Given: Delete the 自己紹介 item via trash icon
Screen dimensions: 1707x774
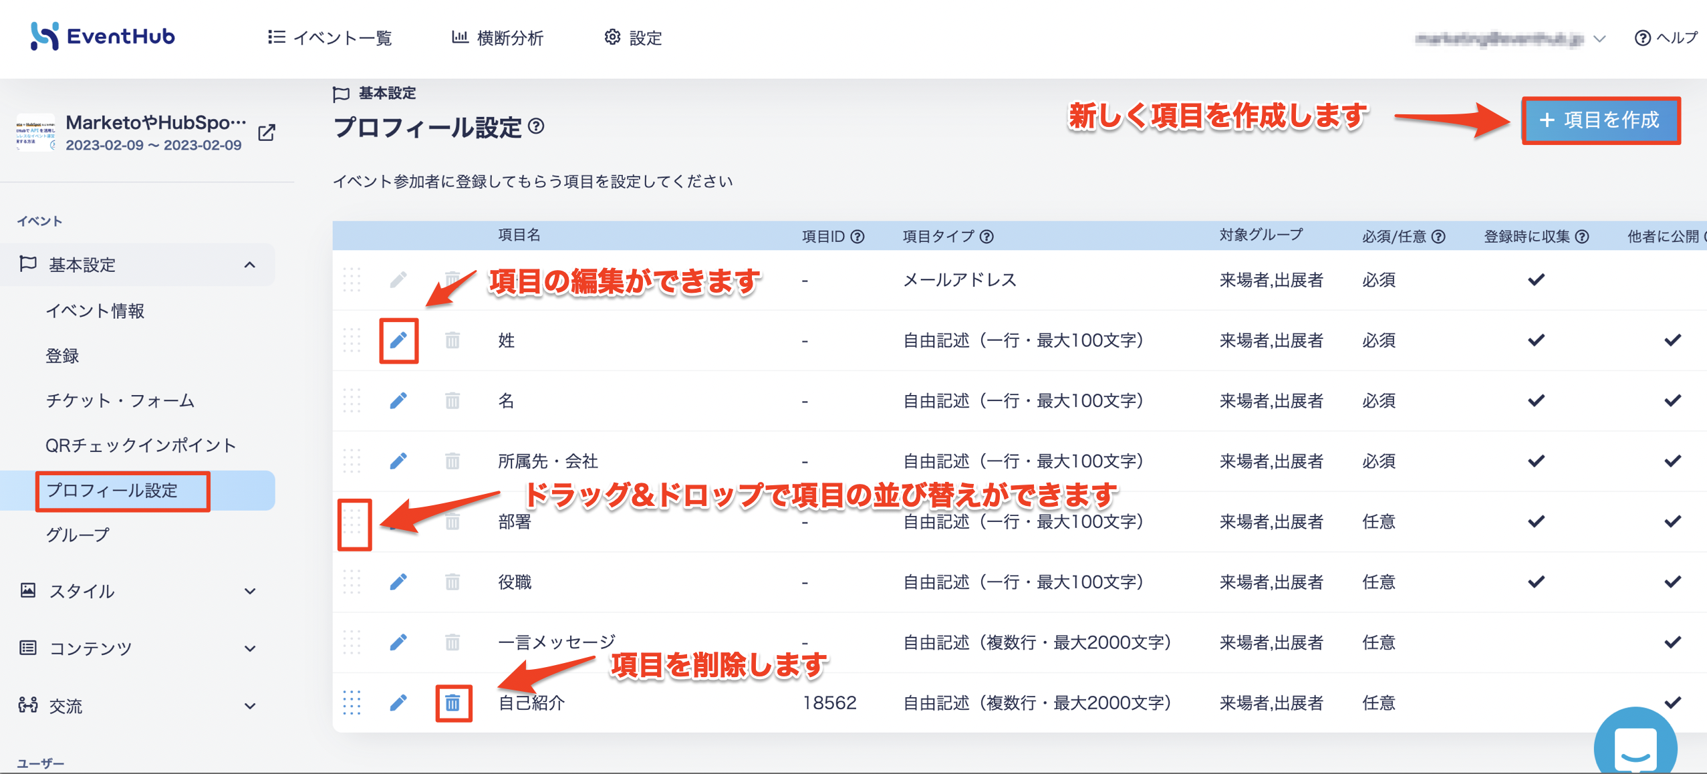Looking at the screenshot, I should pos(452,702).
